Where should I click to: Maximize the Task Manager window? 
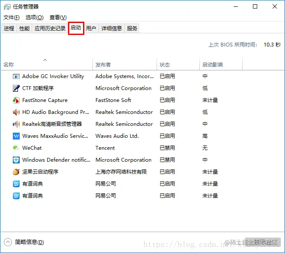[x=255, y=6]
